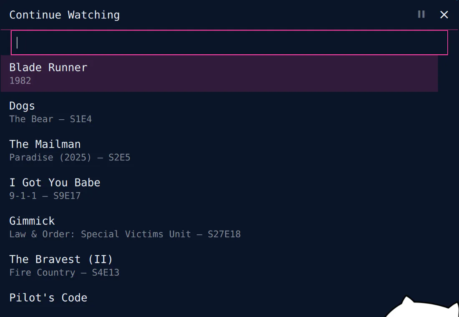Click the Continue Watching title text

pos(64,15)
